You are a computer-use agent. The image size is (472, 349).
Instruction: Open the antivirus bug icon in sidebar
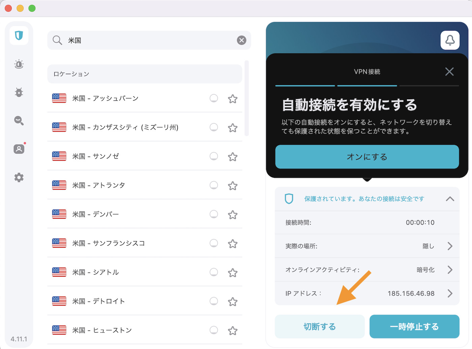tap(19, 92)
